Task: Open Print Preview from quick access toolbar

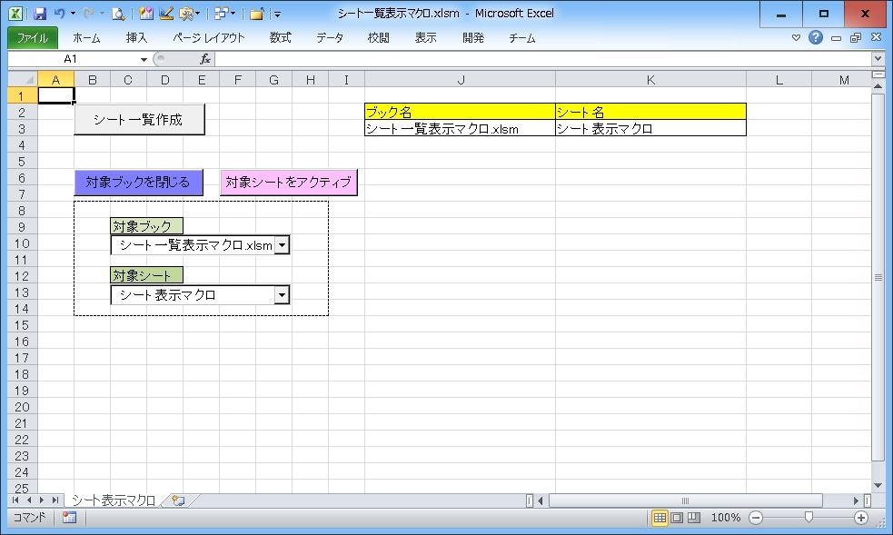Action: coord(118,14)
